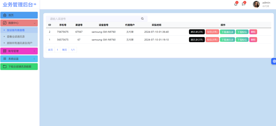
Task: Collapse sidebar using the header toggle icon
Action: (x=35, y=4)
